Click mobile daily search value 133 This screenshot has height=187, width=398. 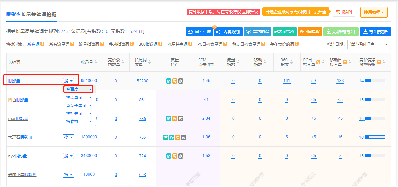coord(340,81)
